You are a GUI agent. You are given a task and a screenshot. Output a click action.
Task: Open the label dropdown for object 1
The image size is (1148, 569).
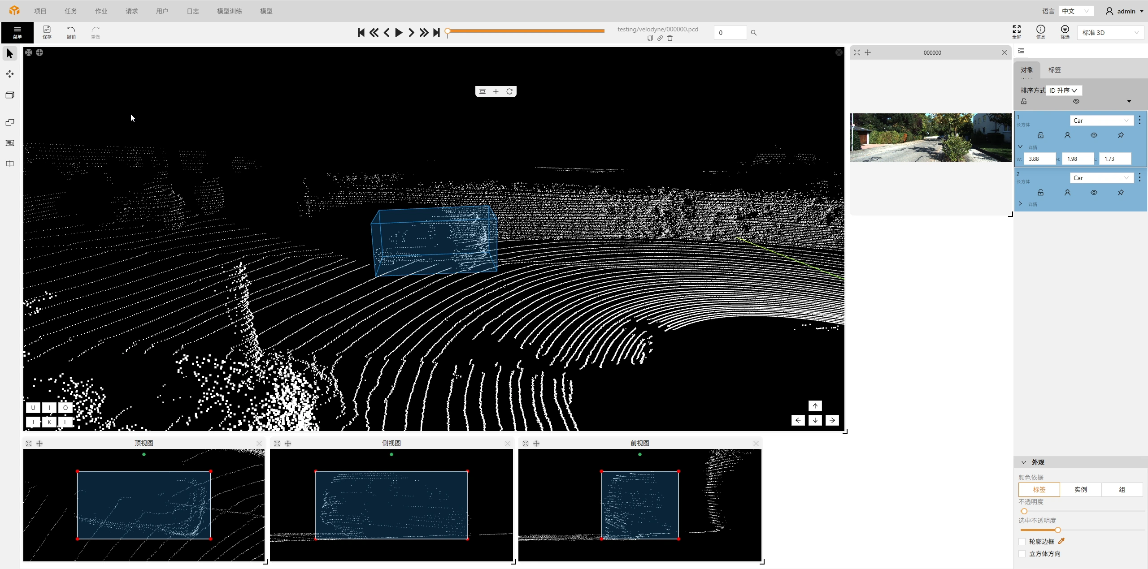[1101, 121]
